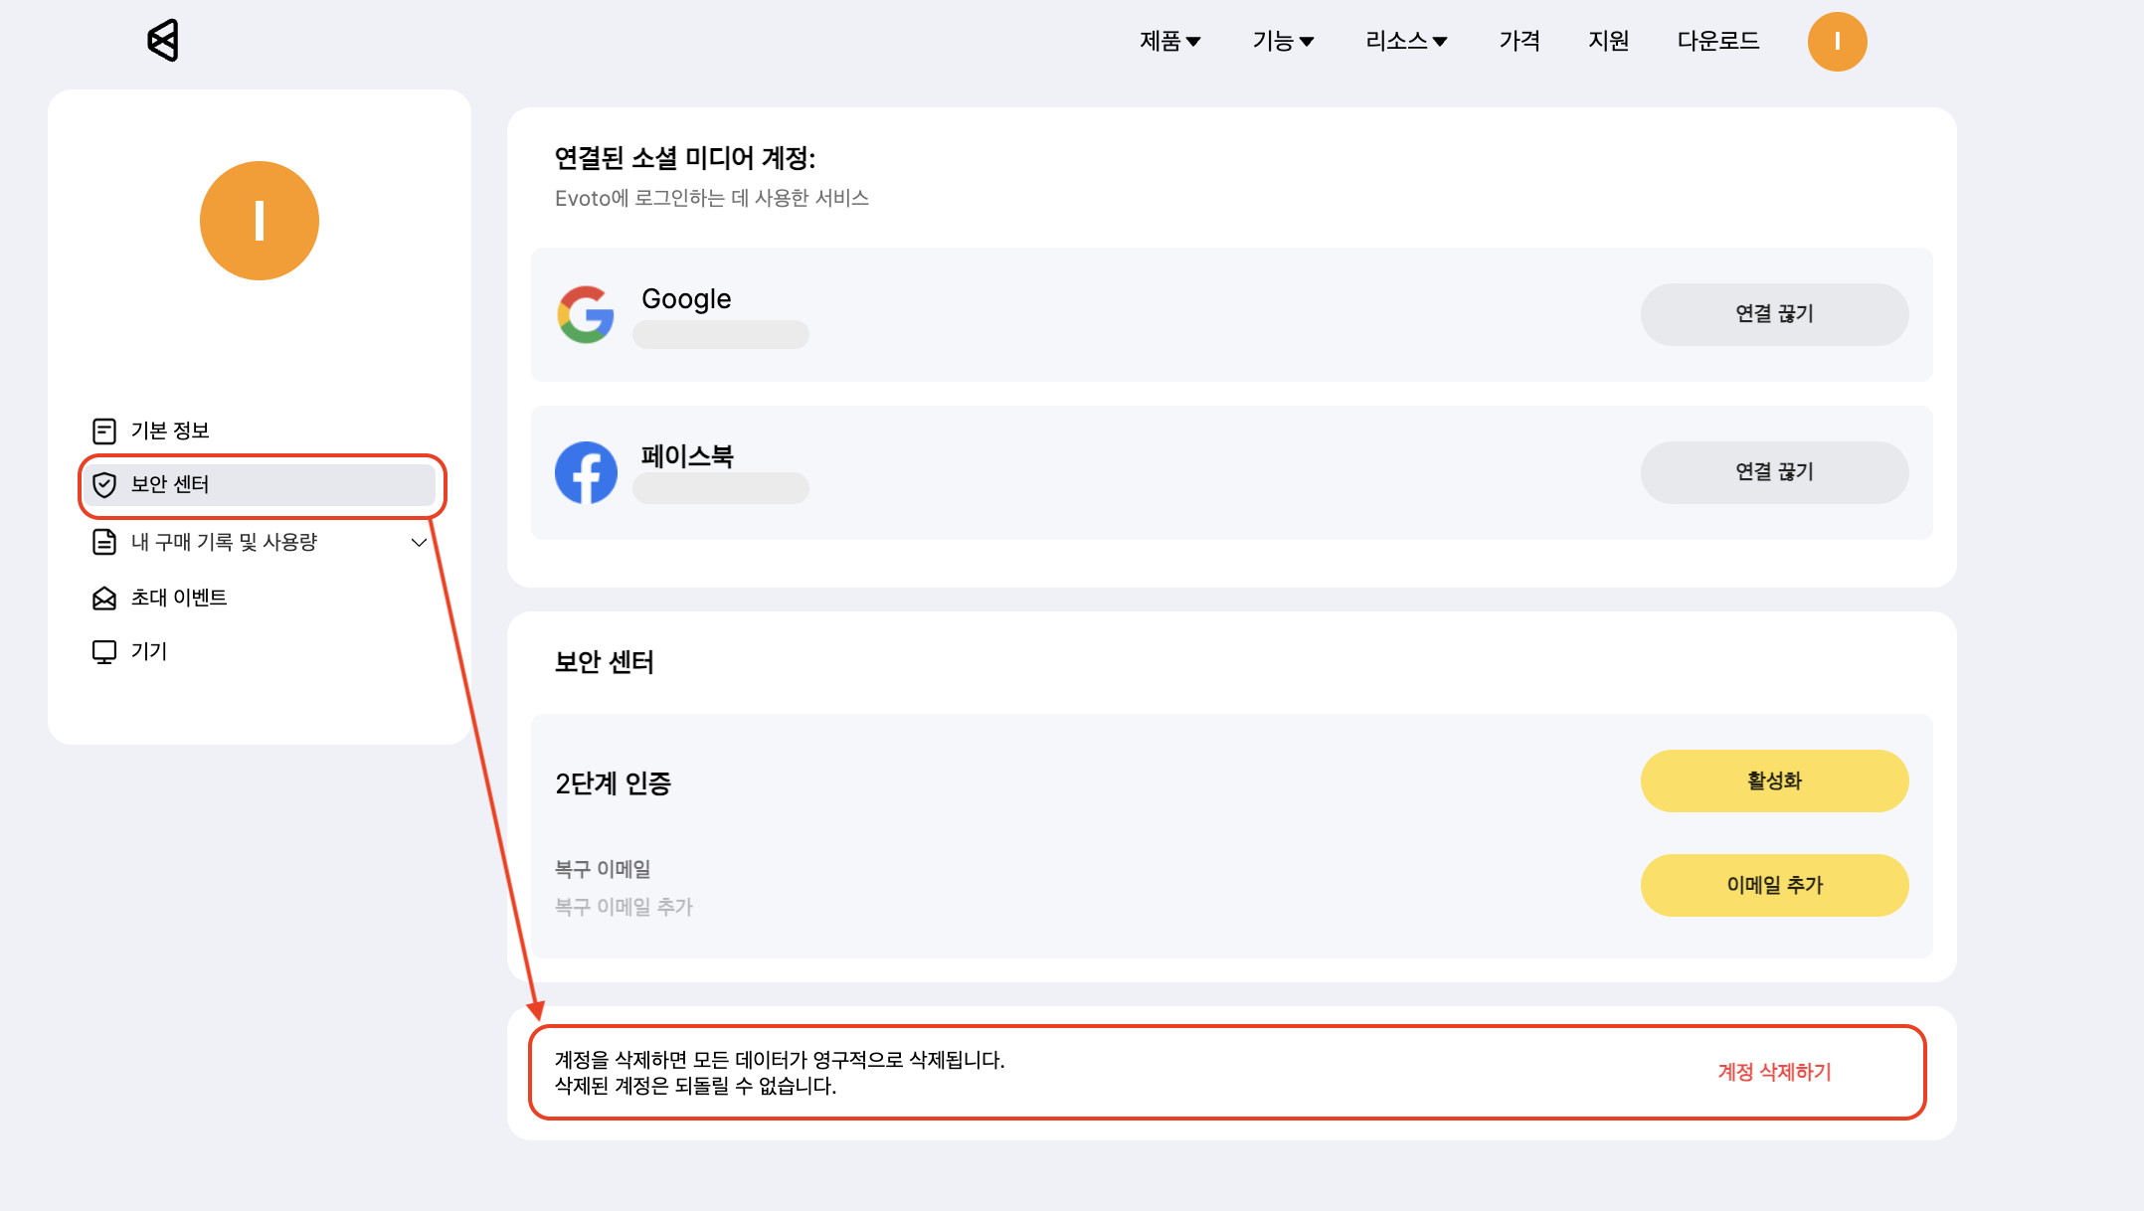Image resolution: width=2144 pixels, height=1211 pixels.
Task: Open the 기능 dropdown menu
Action: click(1283, 41)
